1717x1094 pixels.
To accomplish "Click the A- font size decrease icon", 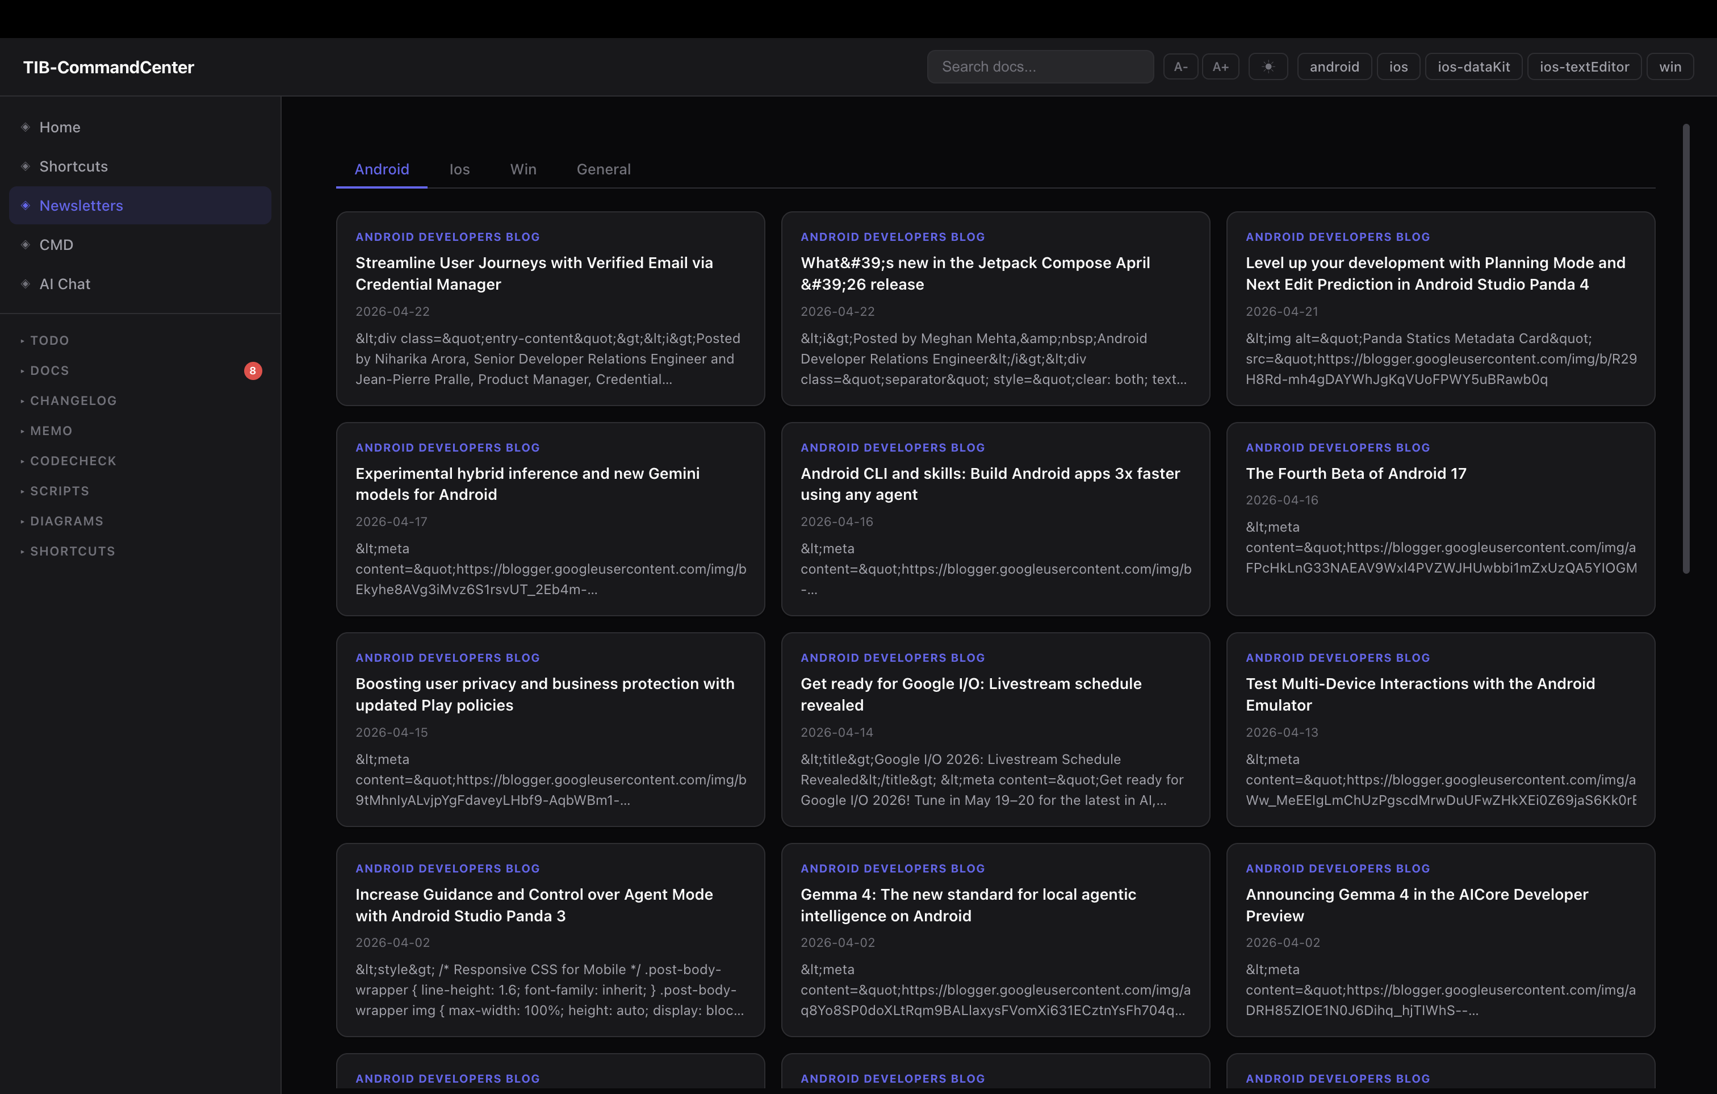I will 1180,66.
